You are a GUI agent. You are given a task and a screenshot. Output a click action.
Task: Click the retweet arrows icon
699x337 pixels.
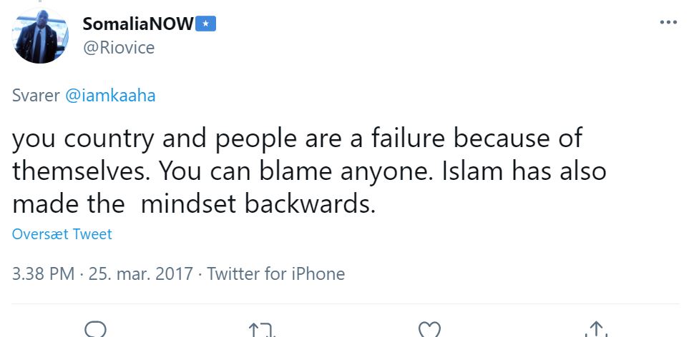(x=262, y=330)
